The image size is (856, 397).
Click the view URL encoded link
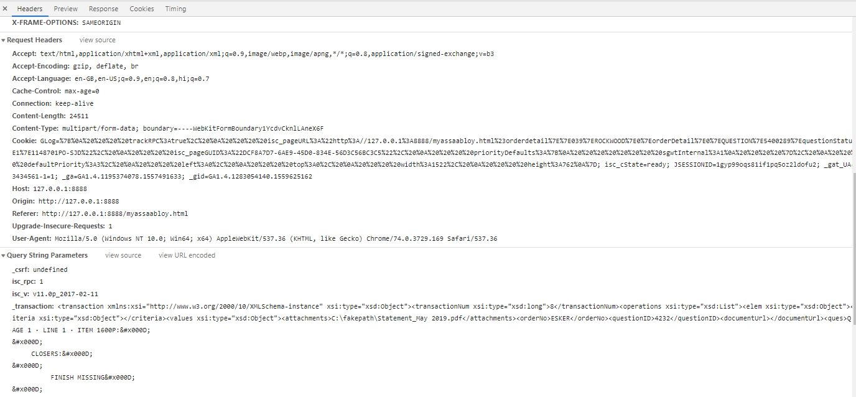187,255
